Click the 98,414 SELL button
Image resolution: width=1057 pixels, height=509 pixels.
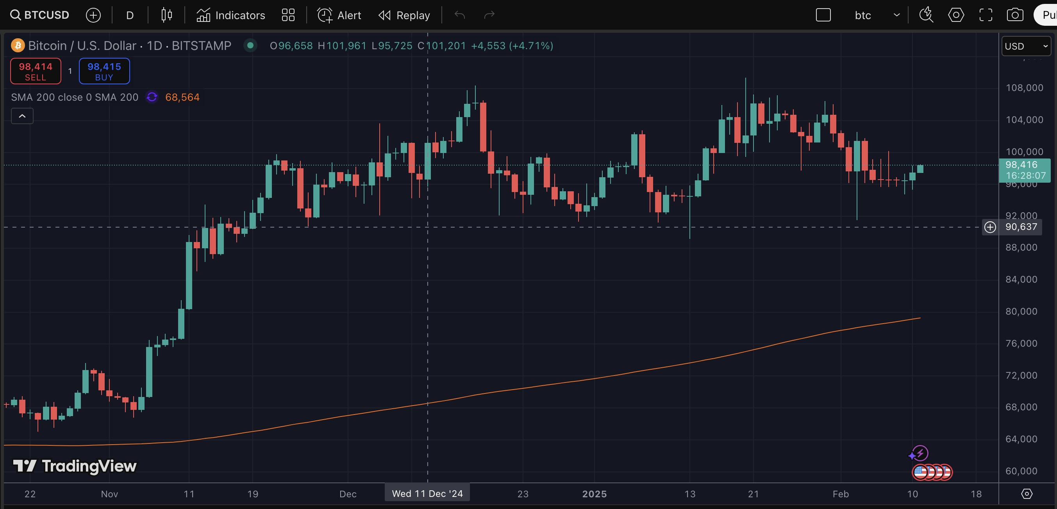tap(36, 71)
